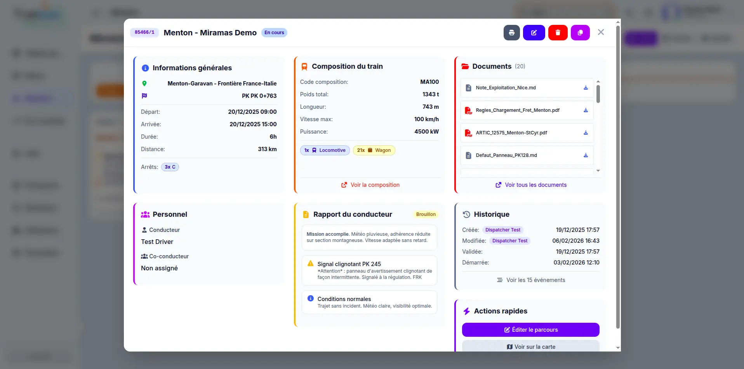
Task: Open Voir la composition link
Action: click(x=370, y=185)
